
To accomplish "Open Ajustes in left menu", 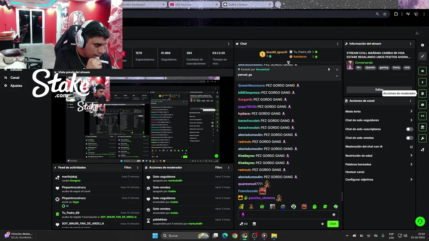I will [x=16, y=86].
